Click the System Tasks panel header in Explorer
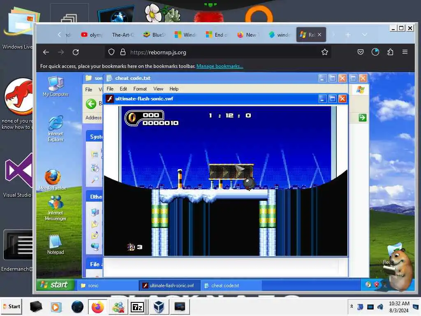The width and height of the screenshot is (421, 316). [94, 137]
